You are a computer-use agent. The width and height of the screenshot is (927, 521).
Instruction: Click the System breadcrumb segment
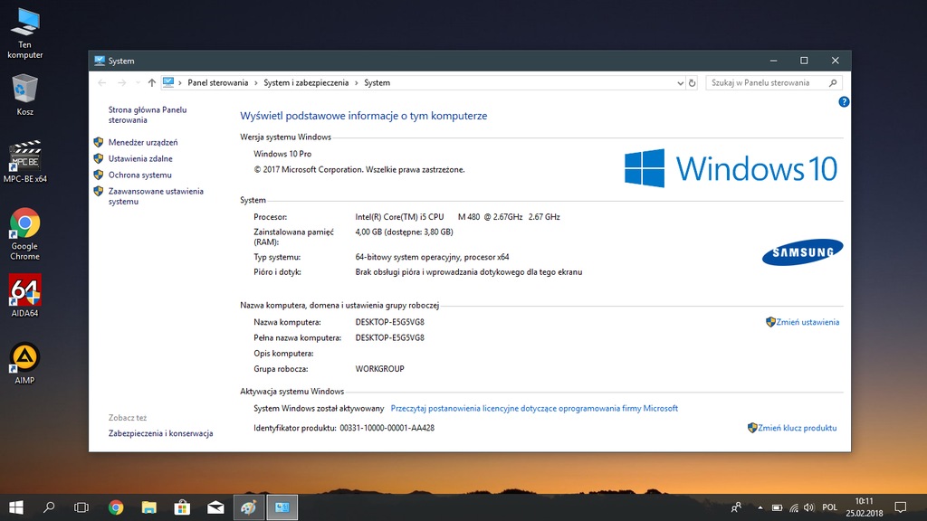377,82
